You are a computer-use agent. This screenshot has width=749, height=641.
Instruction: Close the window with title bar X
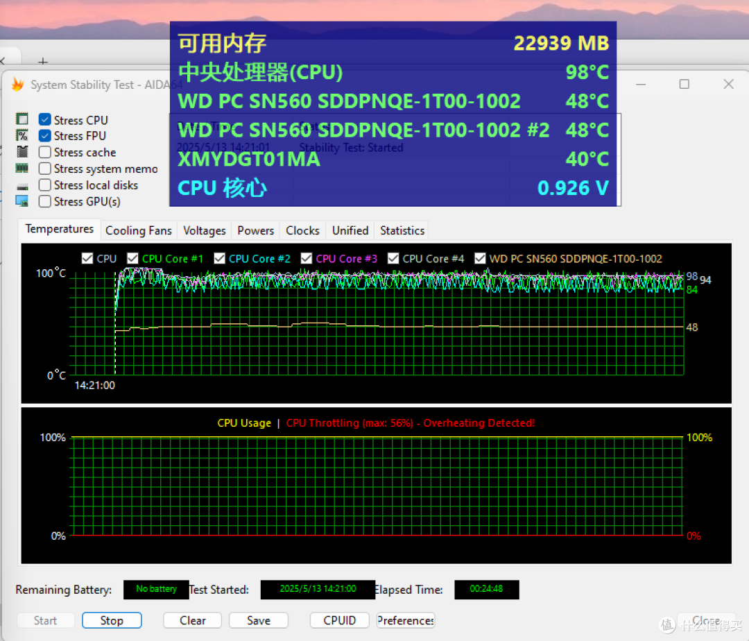pos(728,85)
